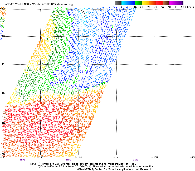Select the yellow 20-25 knots legend segment
The width and height of the screenshot is (195, 171).
[x=145, y=3]
